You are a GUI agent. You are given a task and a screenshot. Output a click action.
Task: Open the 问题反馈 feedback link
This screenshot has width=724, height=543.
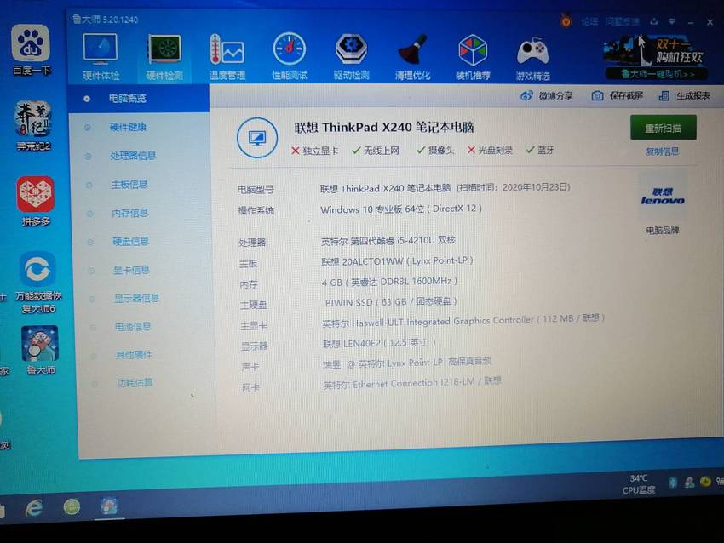[623, 21]
